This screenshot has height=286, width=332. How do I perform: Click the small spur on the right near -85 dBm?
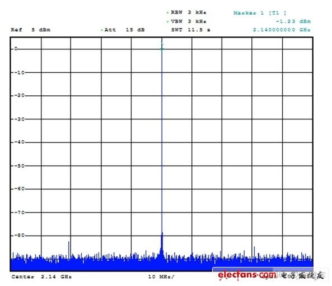(x=254, y=248)
